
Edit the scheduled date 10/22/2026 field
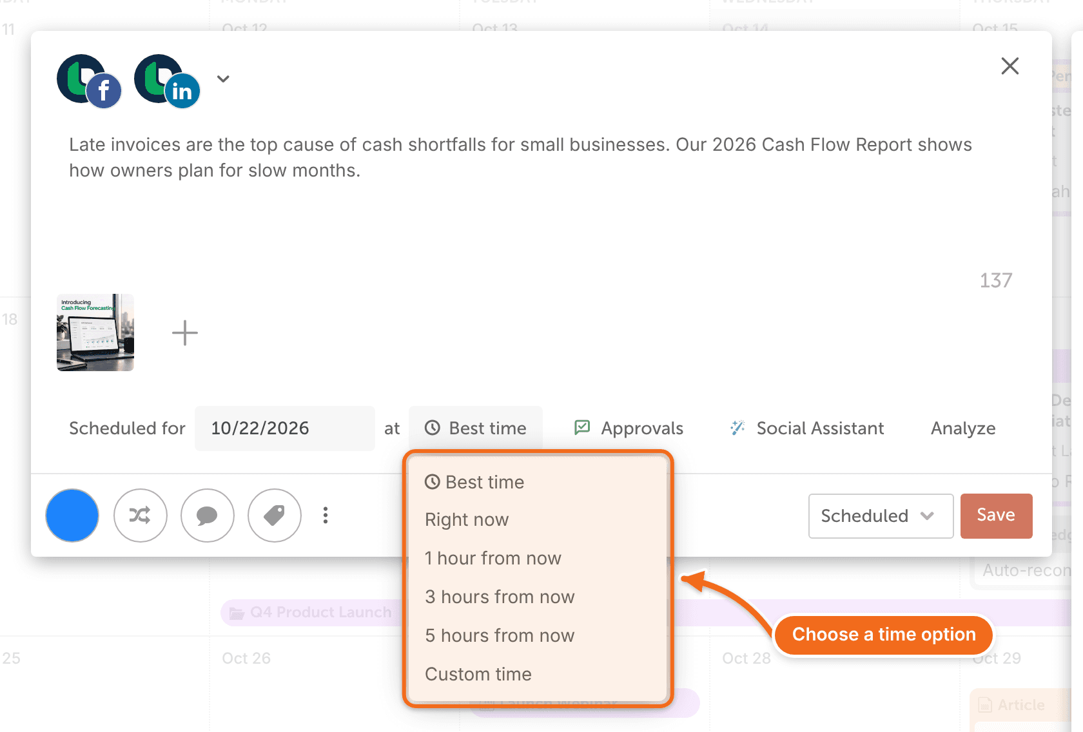285,428
